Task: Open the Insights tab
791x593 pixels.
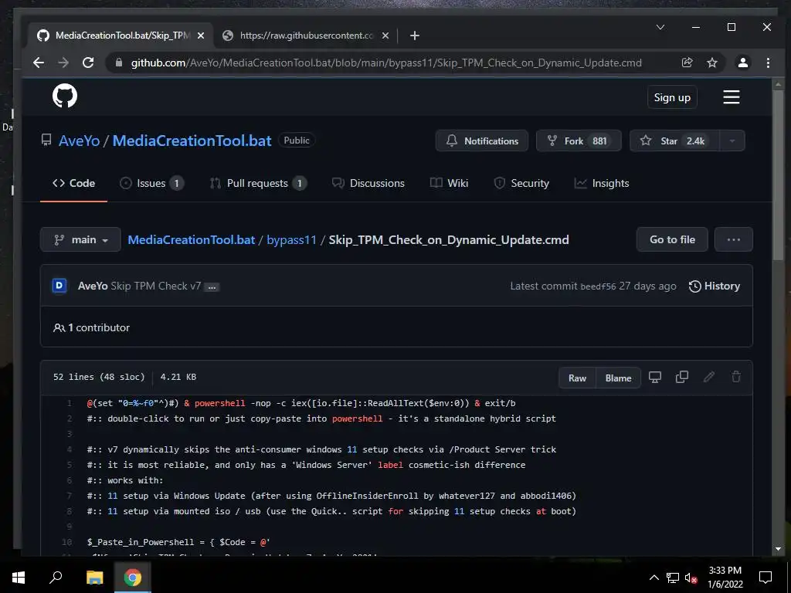Action: click(x=601, y=183)
